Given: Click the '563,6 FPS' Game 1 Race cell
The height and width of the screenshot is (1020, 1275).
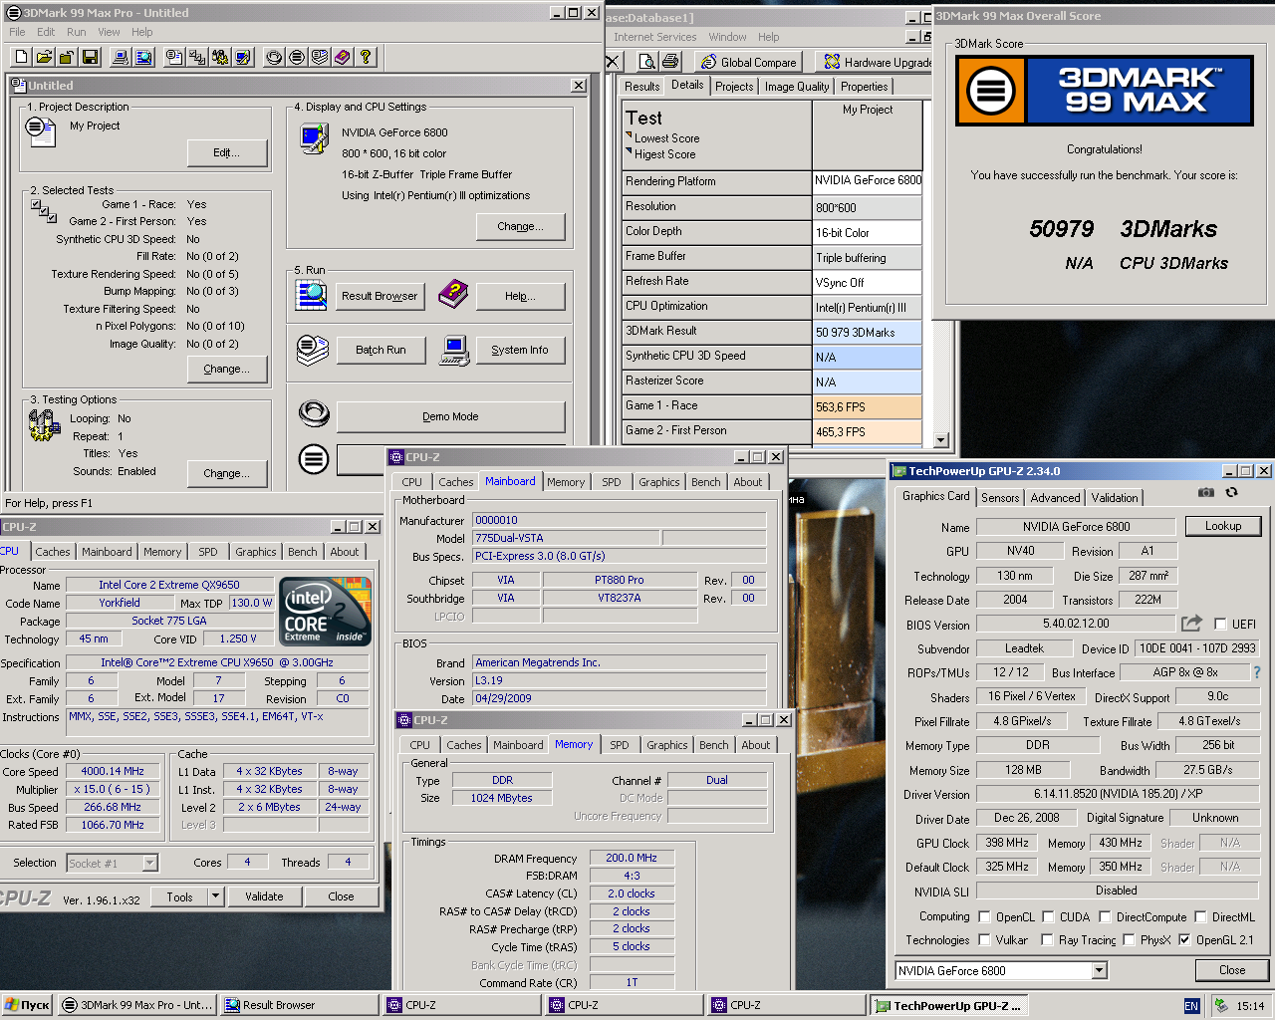Looking at the screenshot, I should tap(867, 407).
